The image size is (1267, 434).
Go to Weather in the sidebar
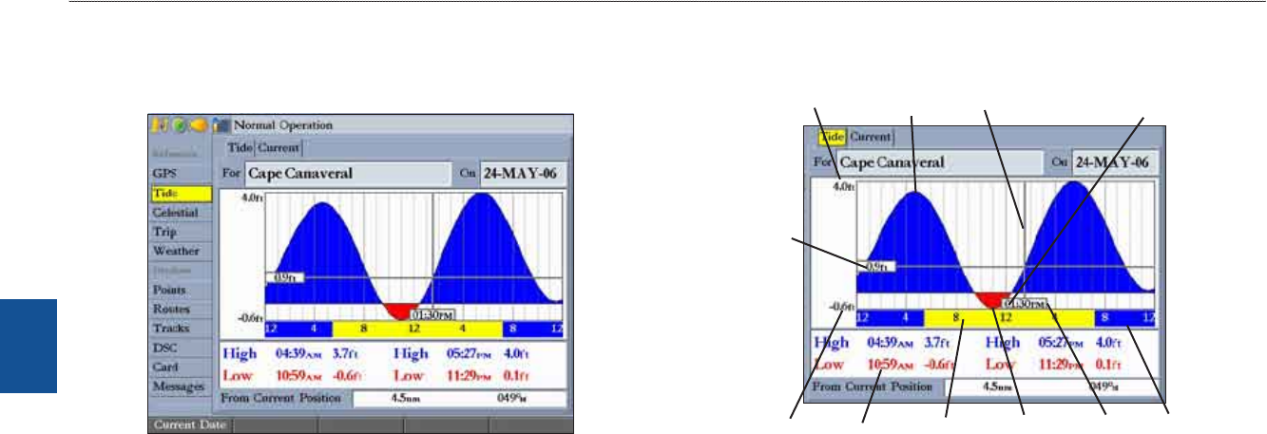click(176, 252)
